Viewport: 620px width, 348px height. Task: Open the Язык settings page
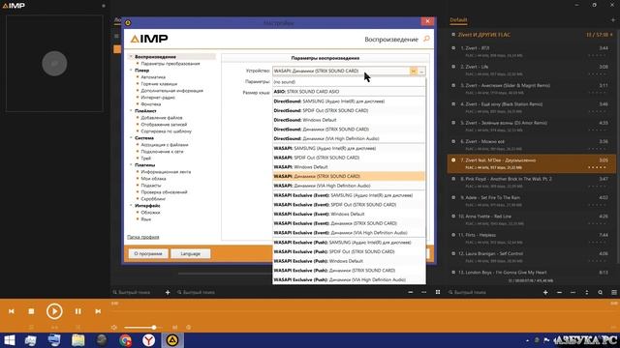click(x=146, y=219)
